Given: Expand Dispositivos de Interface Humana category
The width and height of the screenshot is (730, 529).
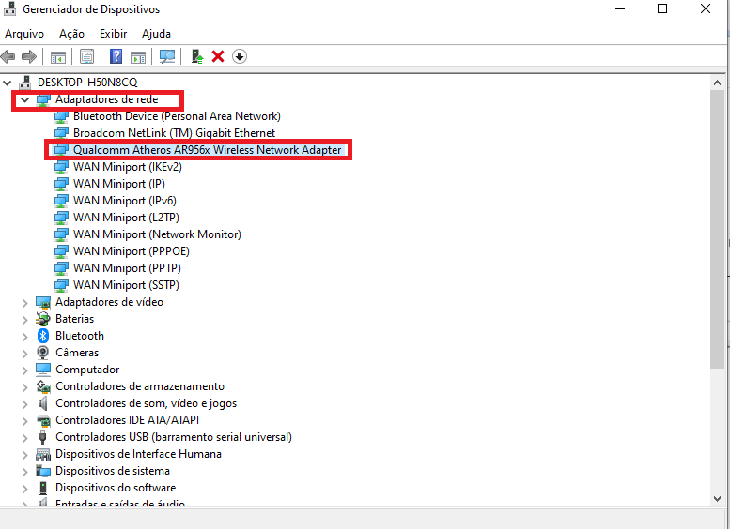Looking at the screenshot, I should pyautogui.click(x=25, y=455).
